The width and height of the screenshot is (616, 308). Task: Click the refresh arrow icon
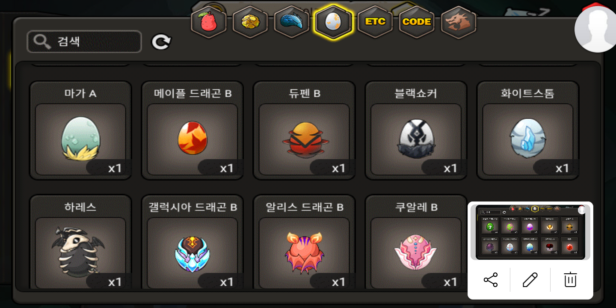(x=161, y=41)
